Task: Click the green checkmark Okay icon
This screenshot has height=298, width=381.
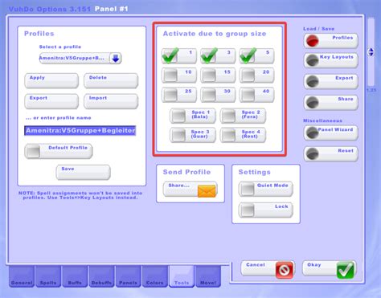Action: [346, 270]
